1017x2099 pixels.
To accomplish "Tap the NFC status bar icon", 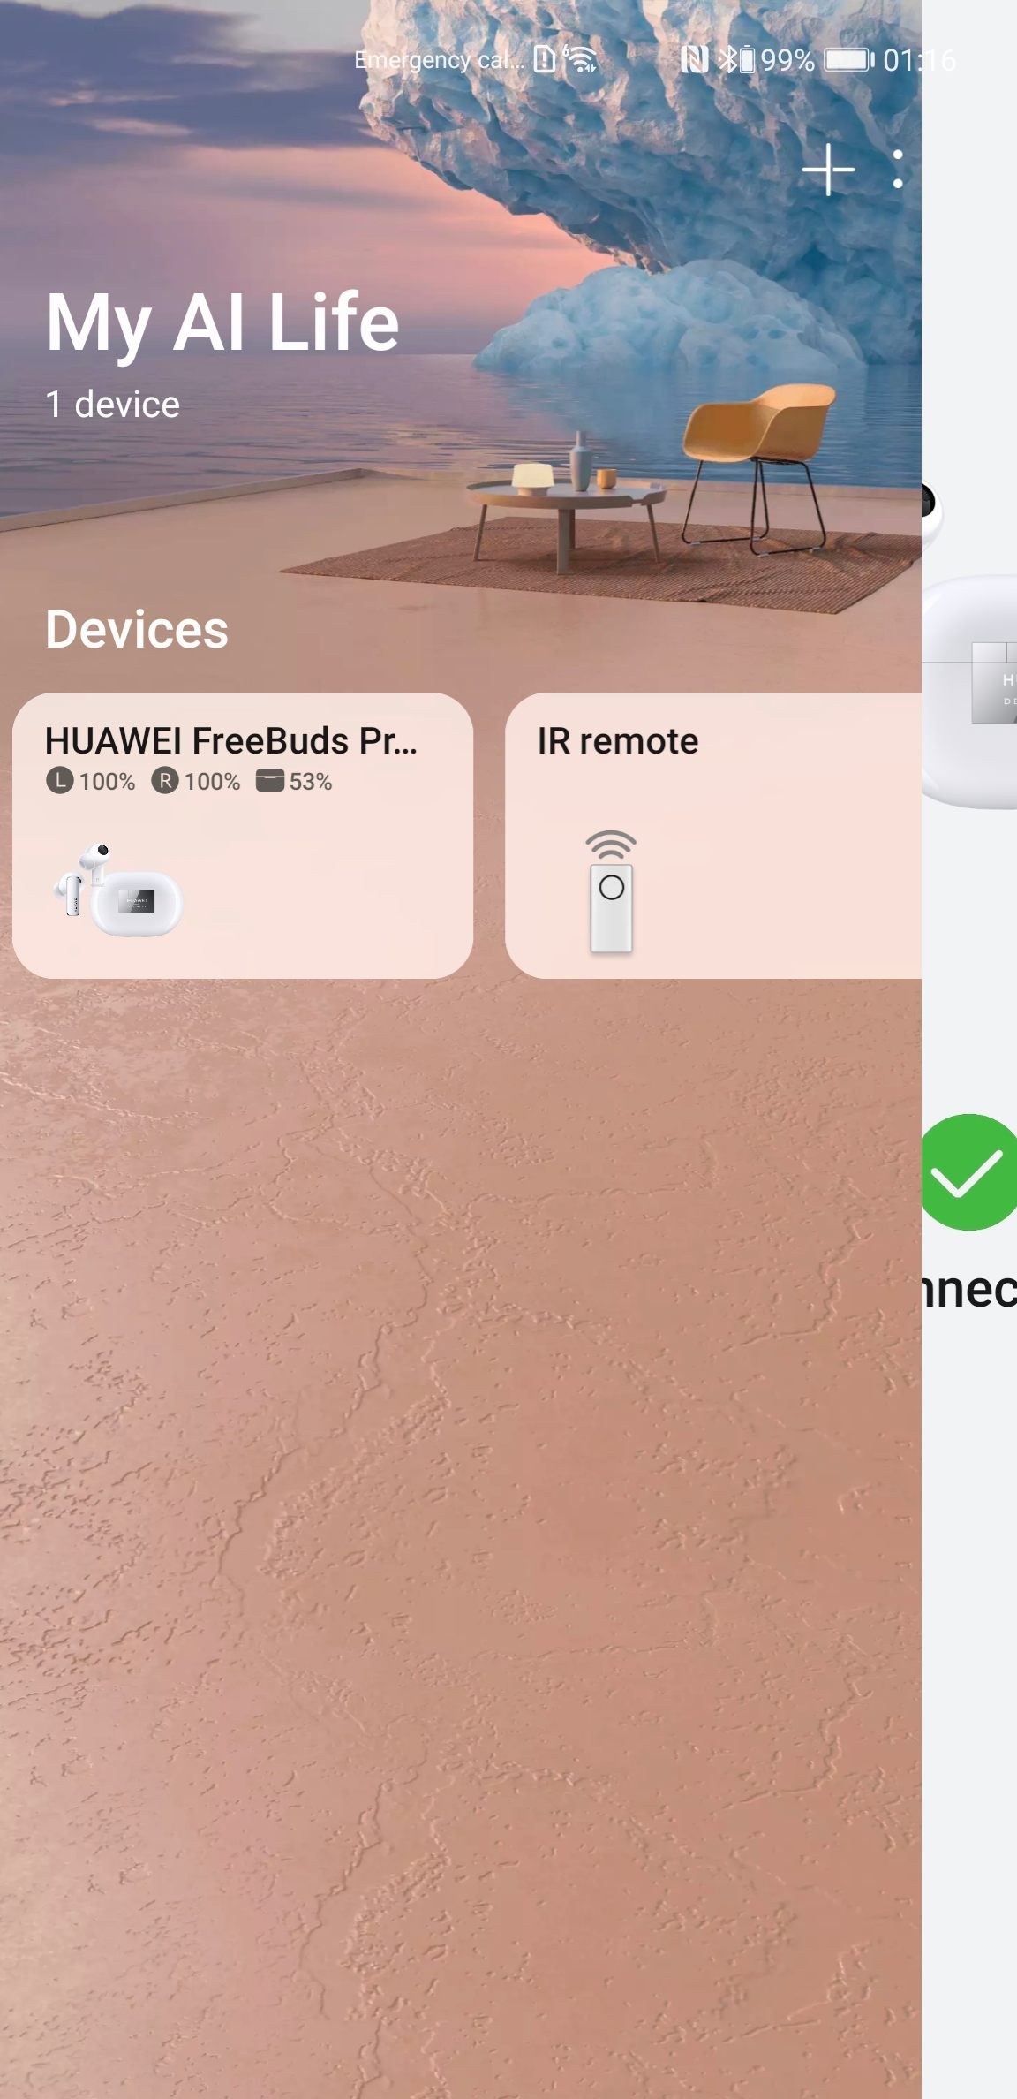I will (x=694, y=60).
